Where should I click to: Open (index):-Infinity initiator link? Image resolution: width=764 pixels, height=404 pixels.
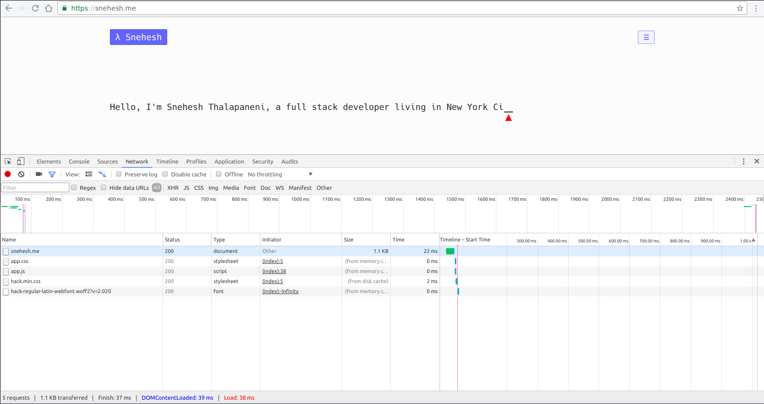tap(280, 292)
